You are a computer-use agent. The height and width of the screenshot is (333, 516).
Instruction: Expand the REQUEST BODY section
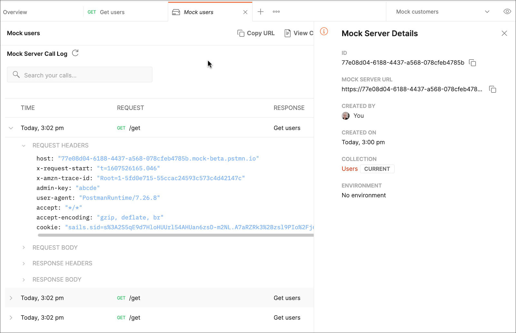point(24,248)
